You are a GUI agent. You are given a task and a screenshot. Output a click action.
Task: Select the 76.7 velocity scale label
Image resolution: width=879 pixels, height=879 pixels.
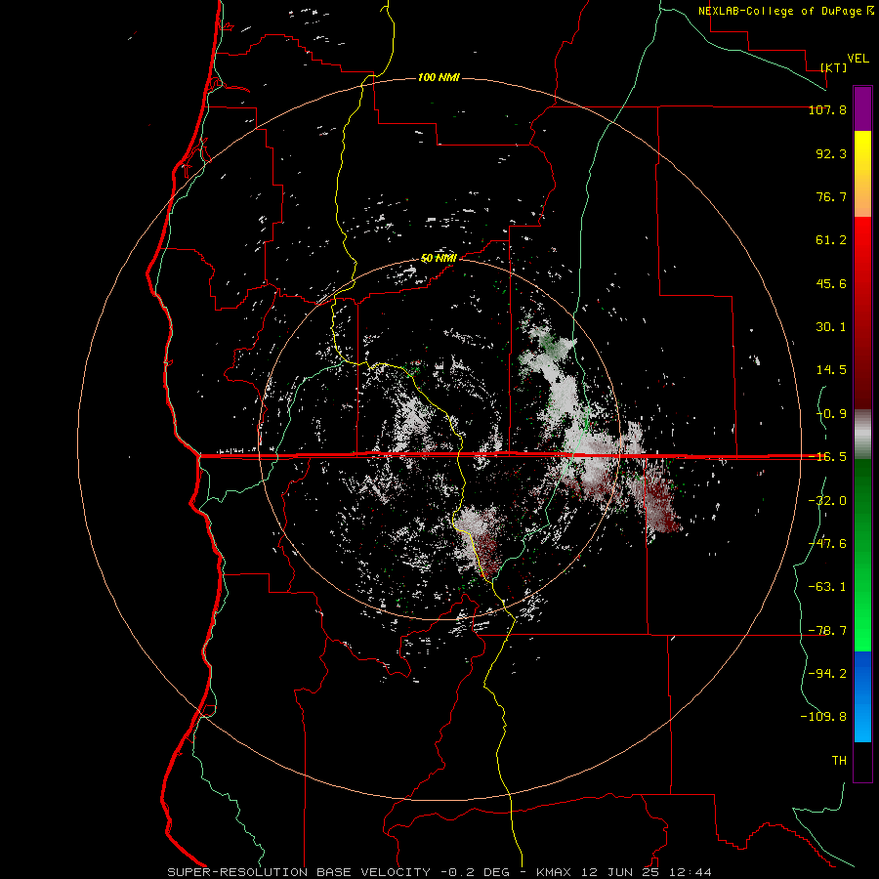coord(831,196)
